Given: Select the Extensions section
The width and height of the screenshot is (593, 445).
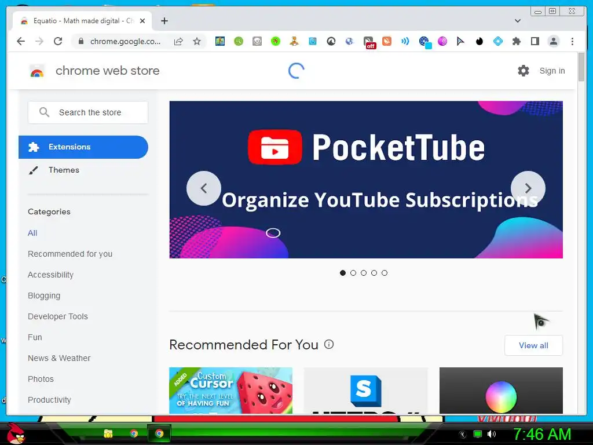Looking at the screenshot, I should pyautogui.click(x=83, y=147).
